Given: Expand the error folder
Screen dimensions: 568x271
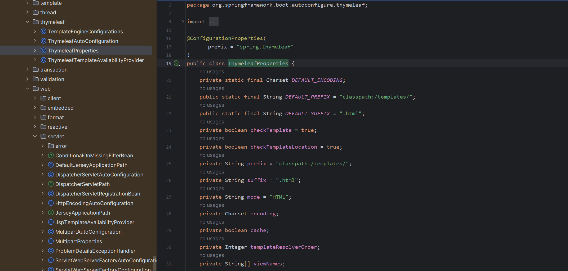Looking at the screenshot, I should click(42, 146).
